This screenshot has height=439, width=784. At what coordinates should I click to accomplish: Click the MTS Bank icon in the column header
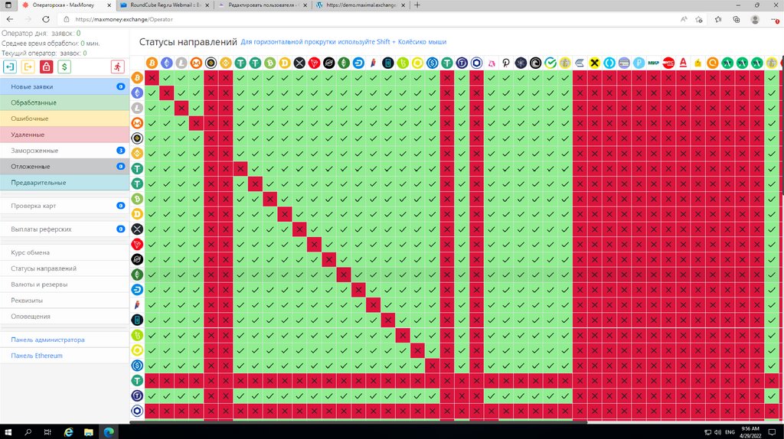pyautogui.click(x=668, y=63)
